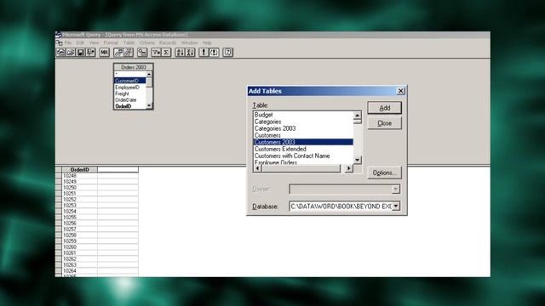The width and height of the screenshot is (545, 306).
Task: Close the Add Tables dialog with X
Action: (x=400, y=91)
